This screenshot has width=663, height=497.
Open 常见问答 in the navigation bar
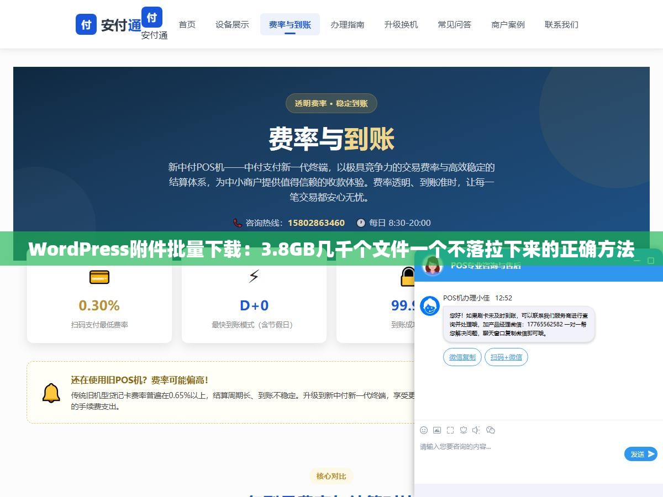(455, 24)
